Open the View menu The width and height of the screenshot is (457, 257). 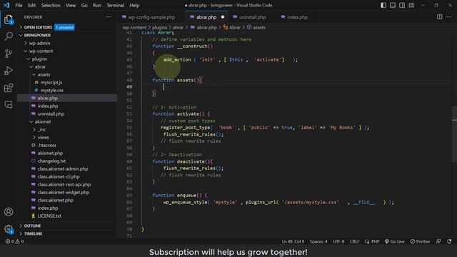pyautogui.click(x=71, y=5)
